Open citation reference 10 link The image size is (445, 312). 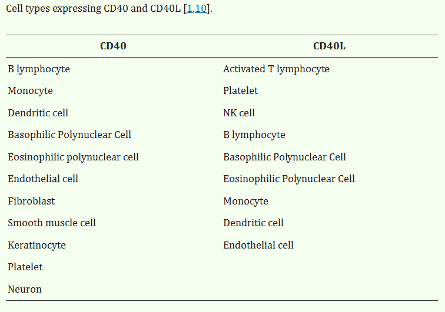point(201,10)
